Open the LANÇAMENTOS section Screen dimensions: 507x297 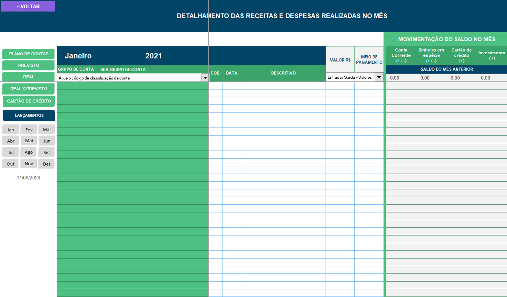point(28,115)
